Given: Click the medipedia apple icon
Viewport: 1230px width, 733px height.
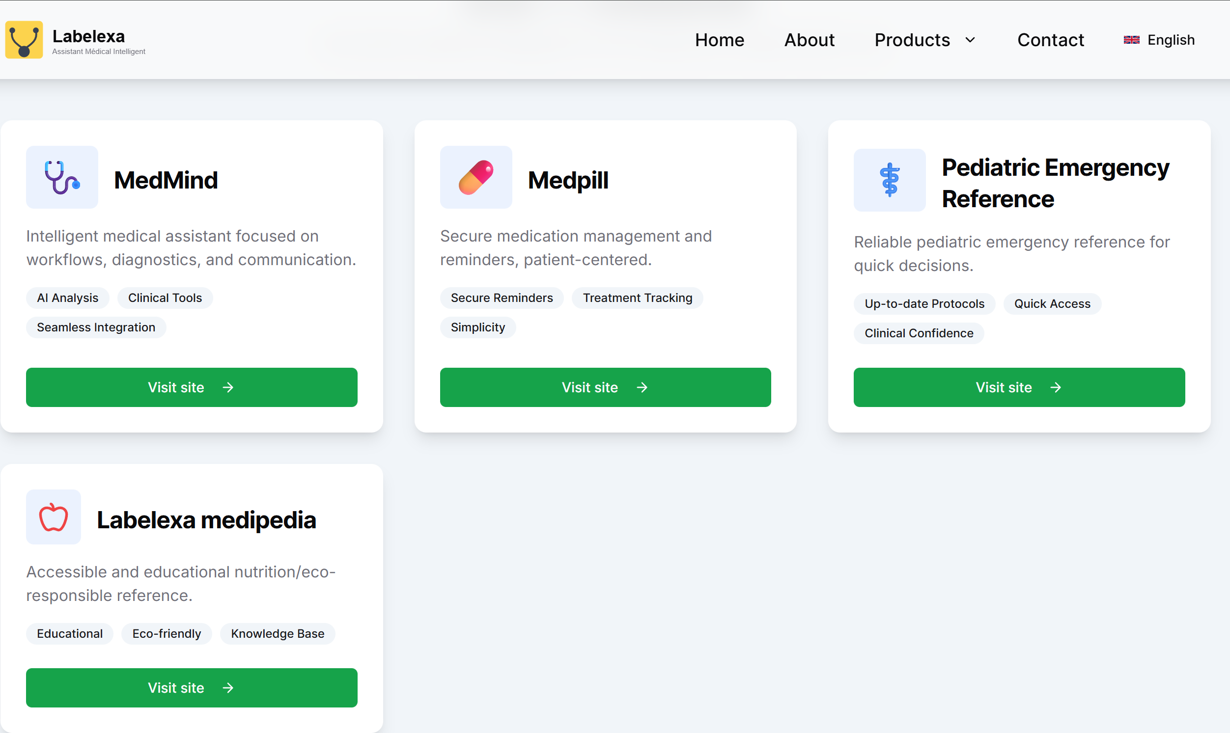Looking at the screenshot, I should click(54, 517).
